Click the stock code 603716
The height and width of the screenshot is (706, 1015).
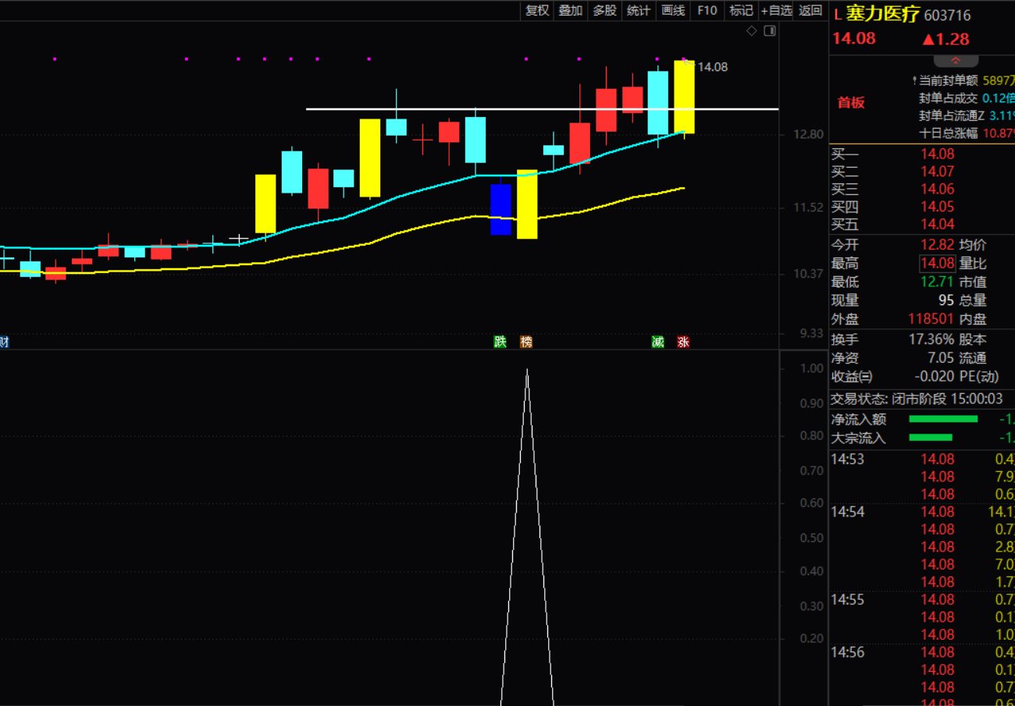pos(948,16)
